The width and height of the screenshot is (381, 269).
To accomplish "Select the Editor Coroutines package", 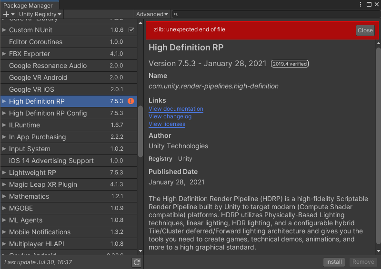I will (69, 42).
